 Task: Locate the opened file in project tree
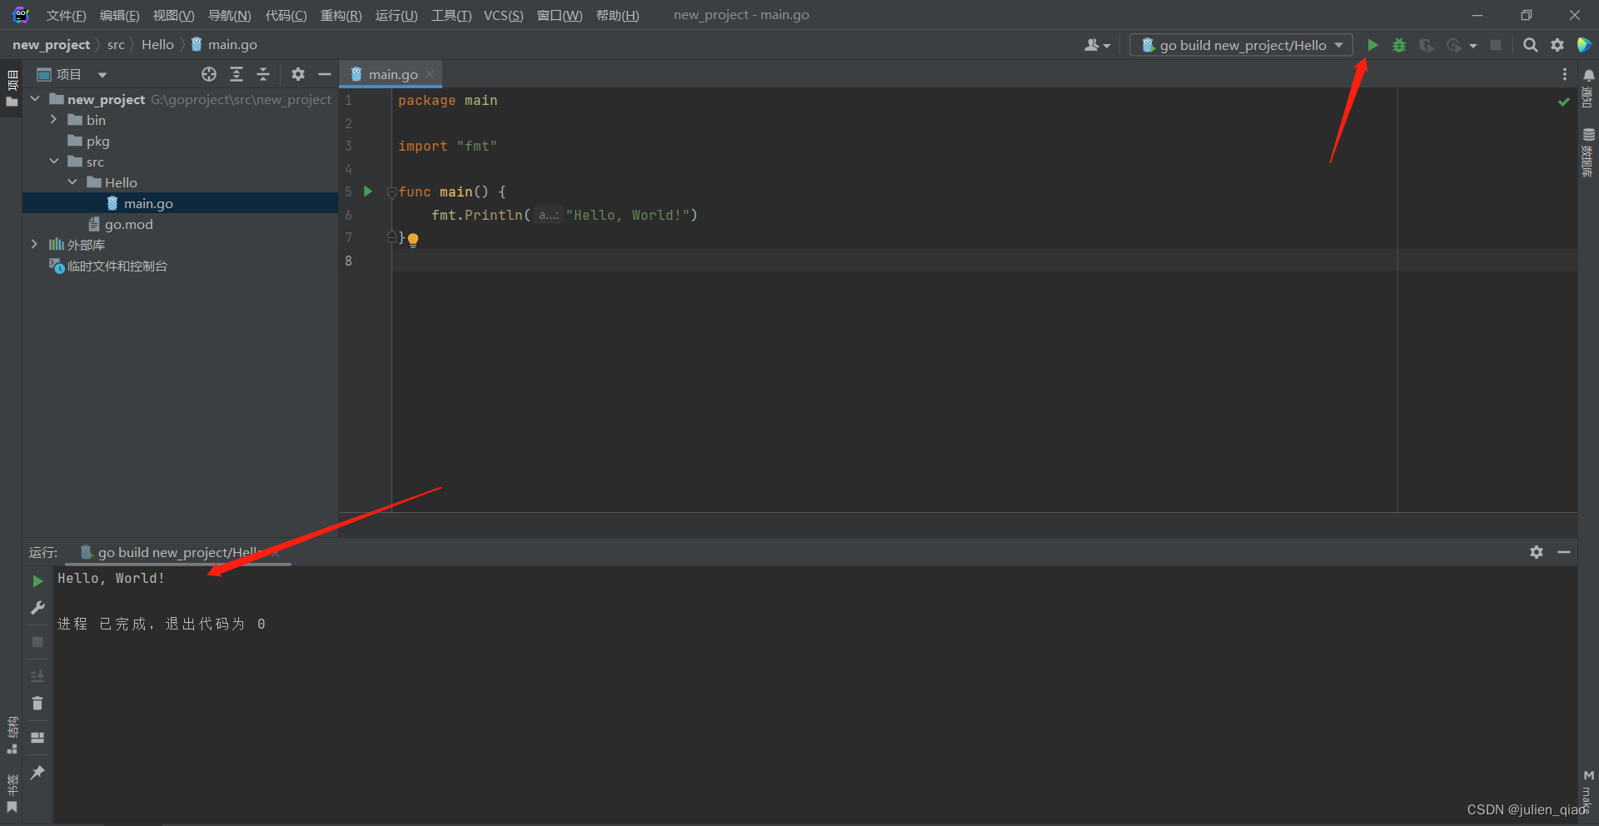(209, 74)
